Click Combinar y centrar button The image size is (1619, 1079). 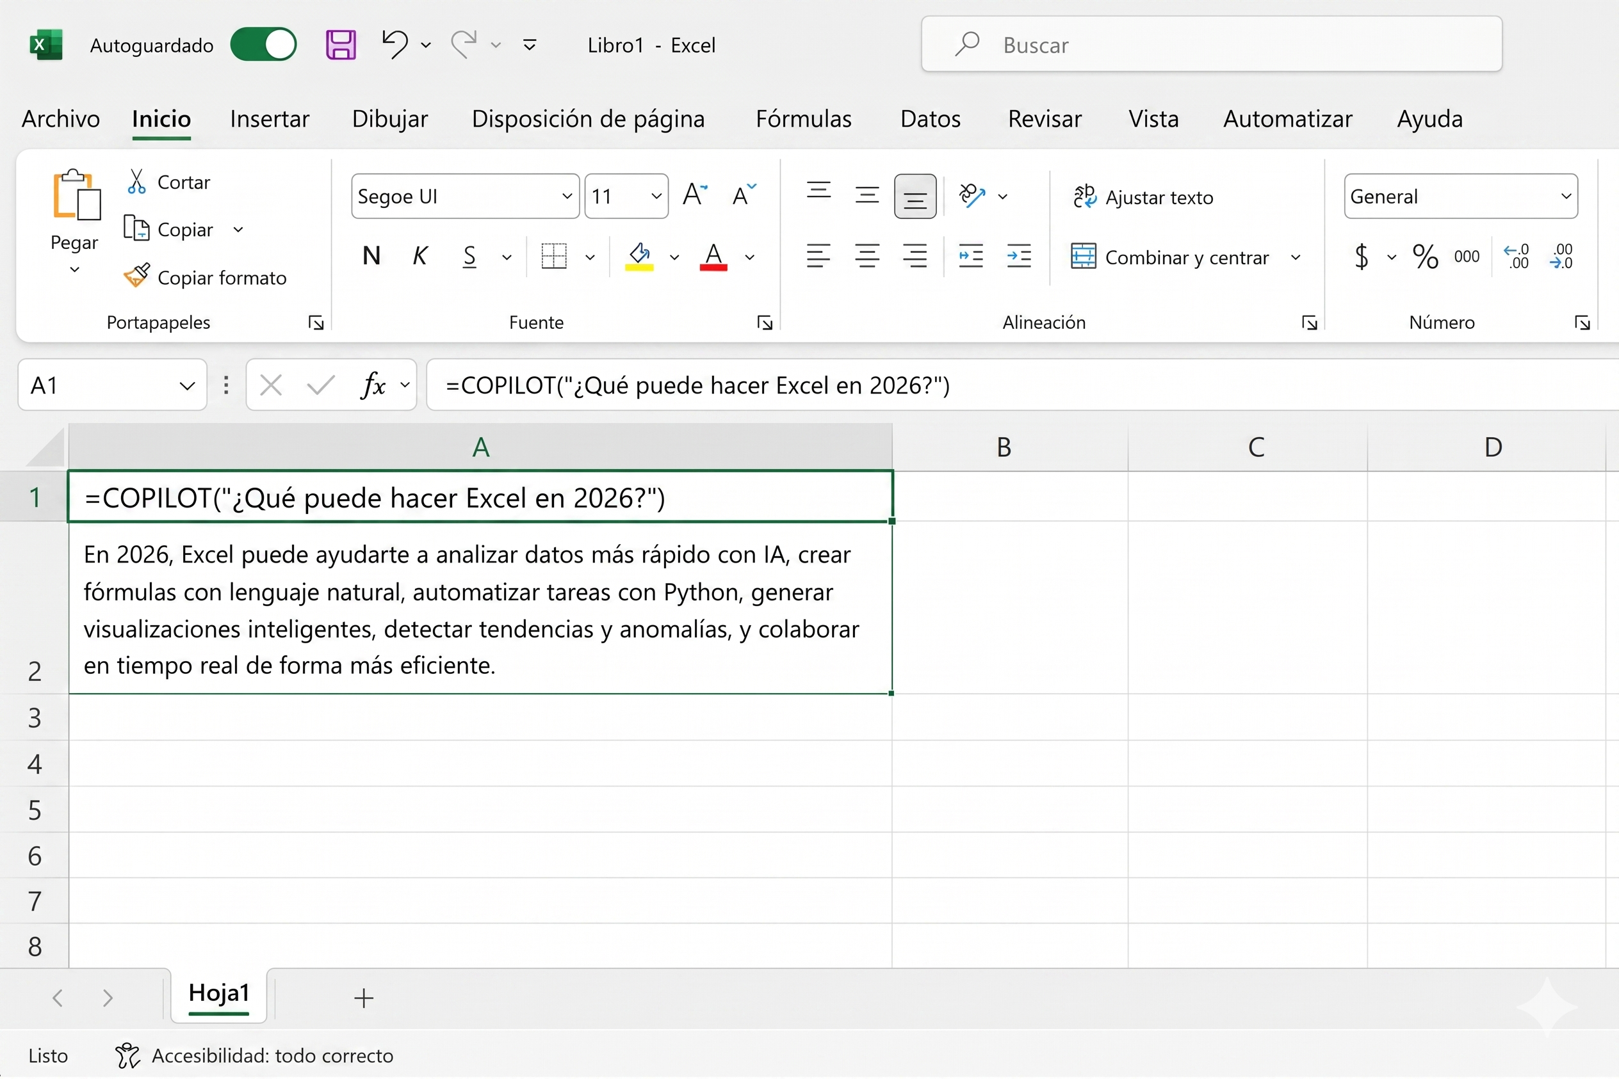tap(1169, 257)
